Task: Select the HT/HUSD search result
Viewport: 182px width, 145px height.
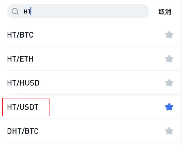Action: (23, 83)
